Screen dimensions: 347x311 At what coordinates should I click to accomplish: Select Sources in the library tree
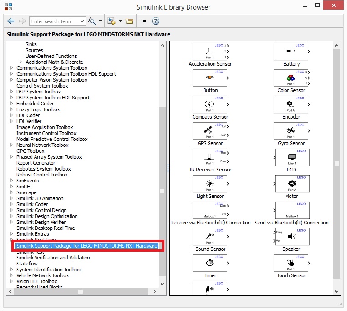[34, 50]
